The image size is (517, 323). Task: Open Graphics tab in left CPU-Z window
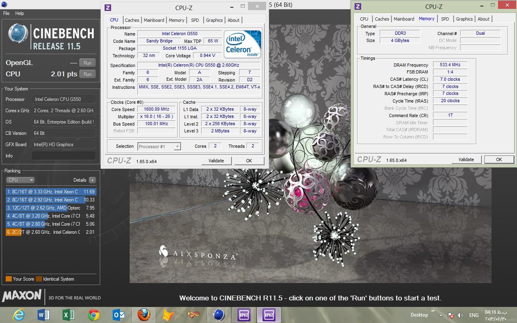coord(214,20)
